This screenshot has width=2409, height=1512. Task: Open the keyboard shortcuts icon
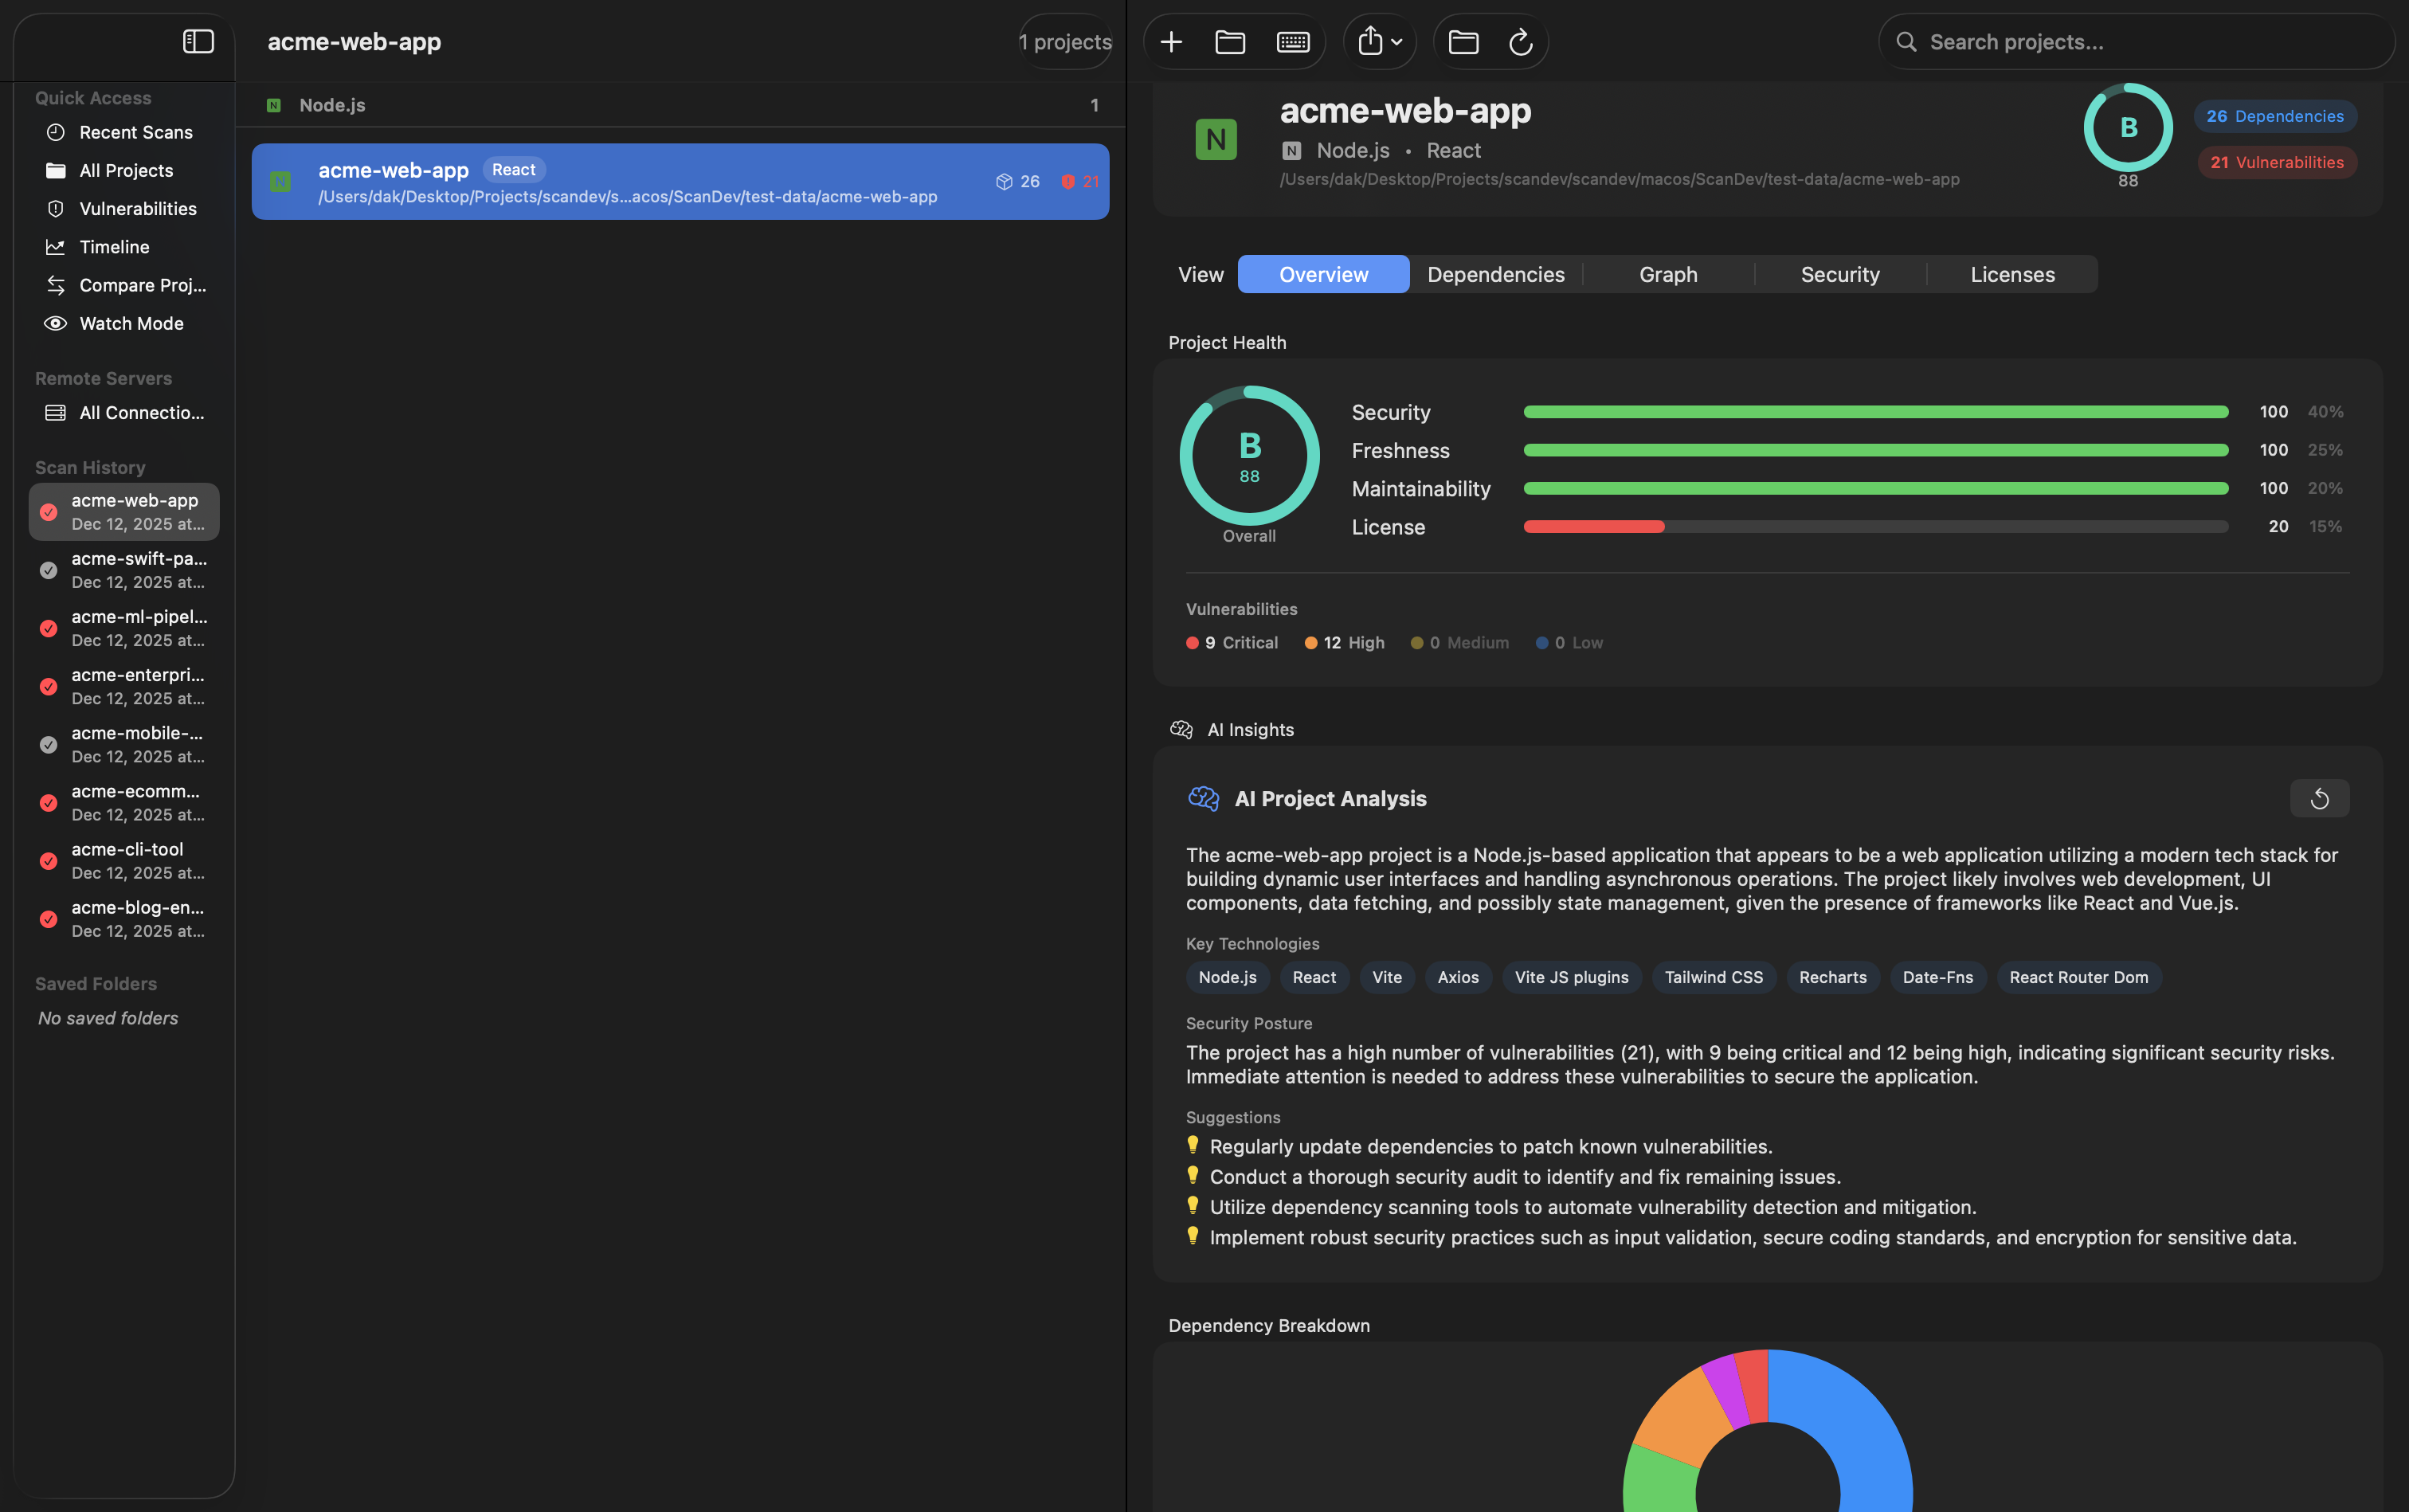1292,41
